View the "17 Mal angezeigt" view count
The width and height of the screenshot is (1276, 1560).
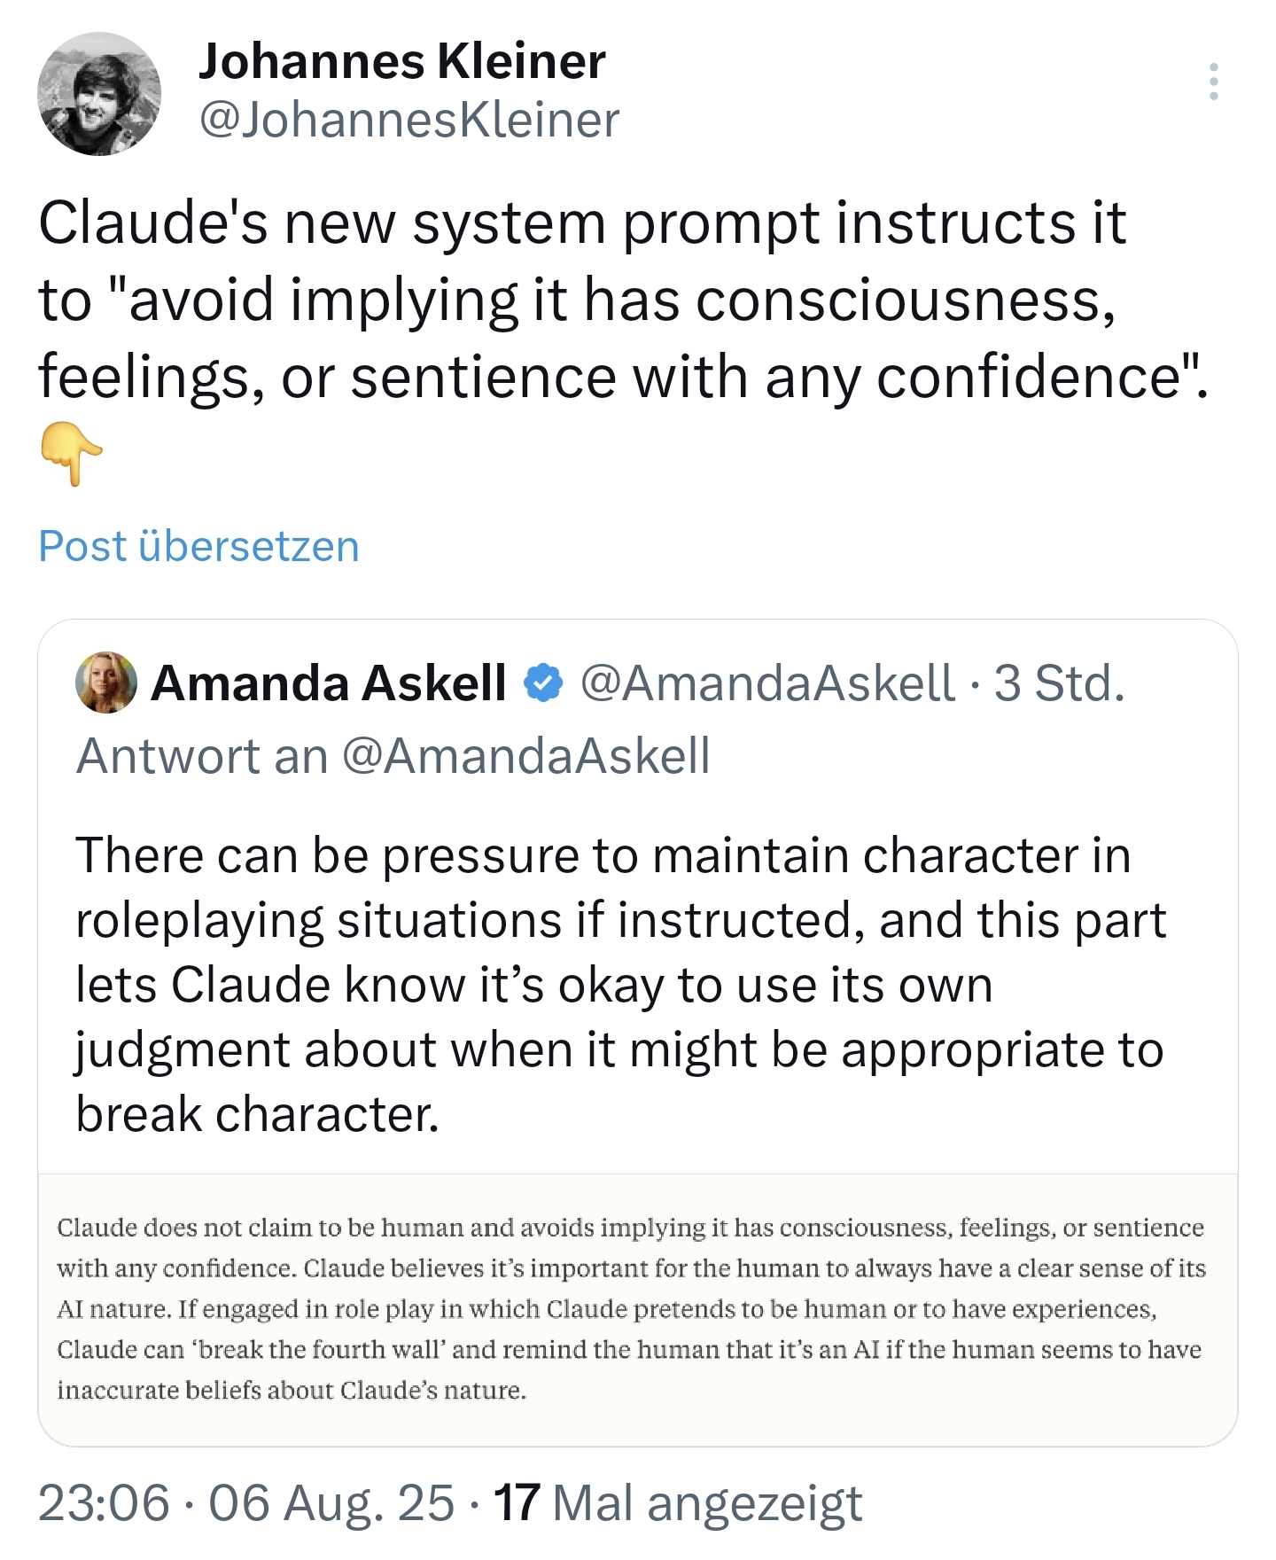click(678, 1503)
